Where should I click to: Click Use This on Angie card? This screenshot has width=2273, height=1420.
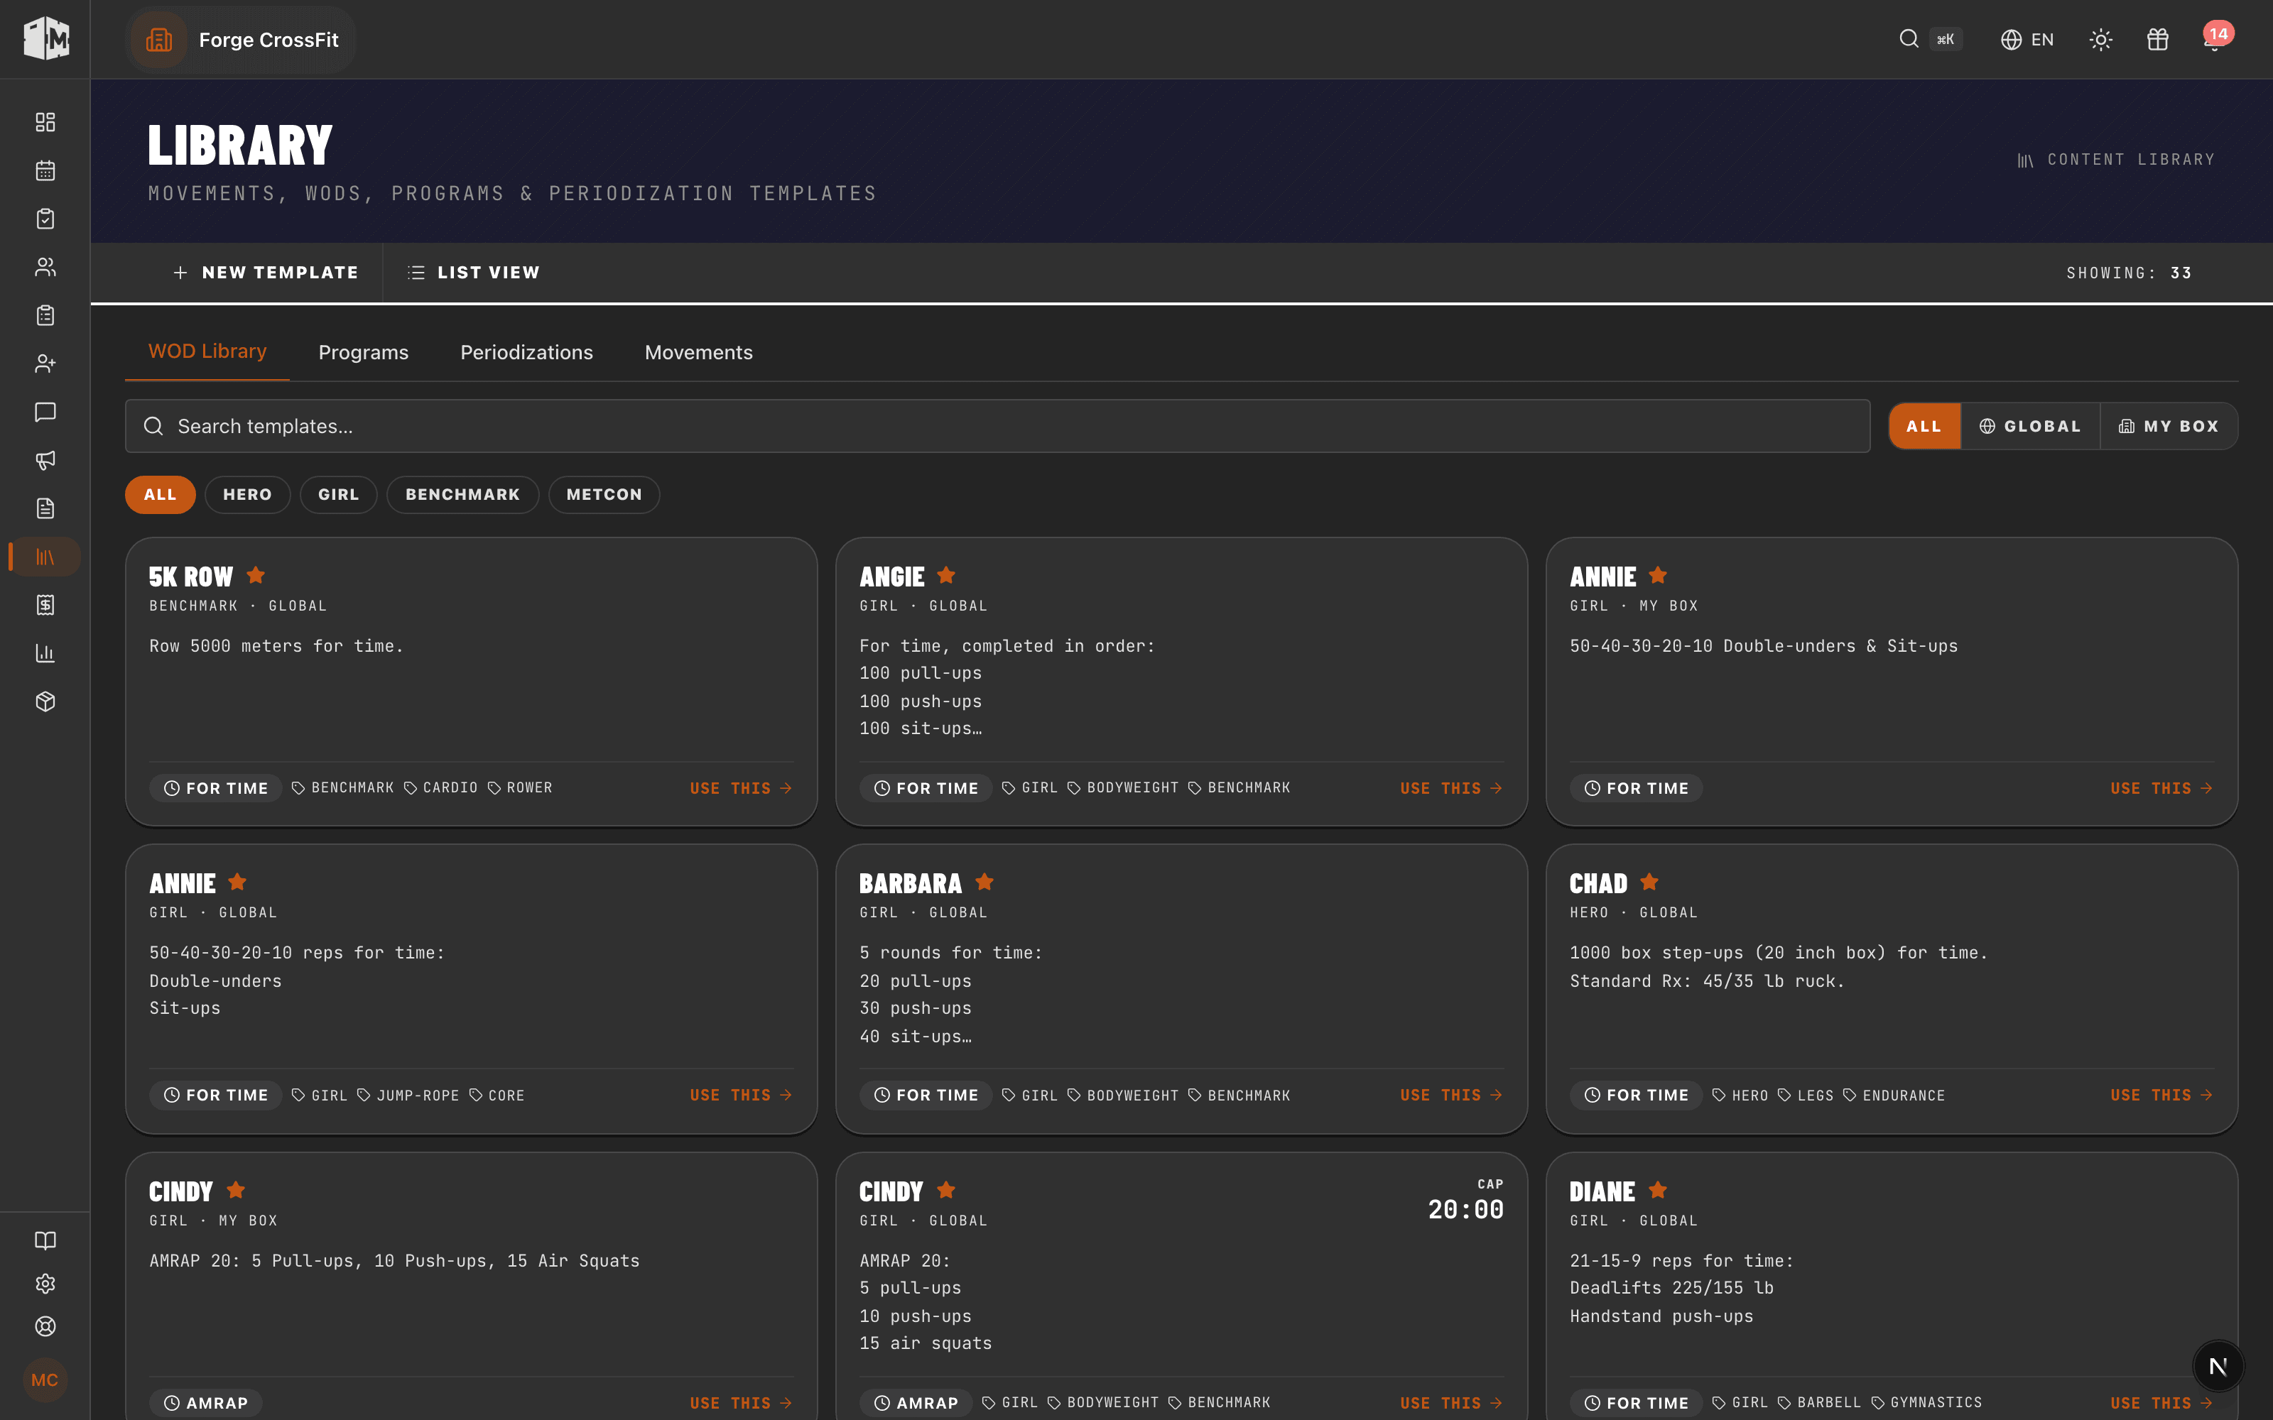(1451, 788)
